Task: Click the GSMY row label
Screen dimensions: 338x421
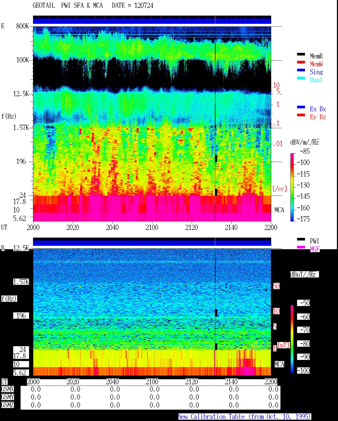Action: (x=7, y=397)
